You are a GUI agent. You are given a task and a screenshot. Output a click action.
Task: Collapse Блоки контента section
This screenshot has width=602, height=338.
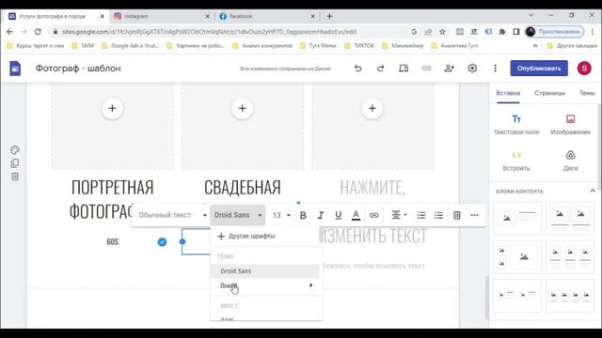point(593,191)
